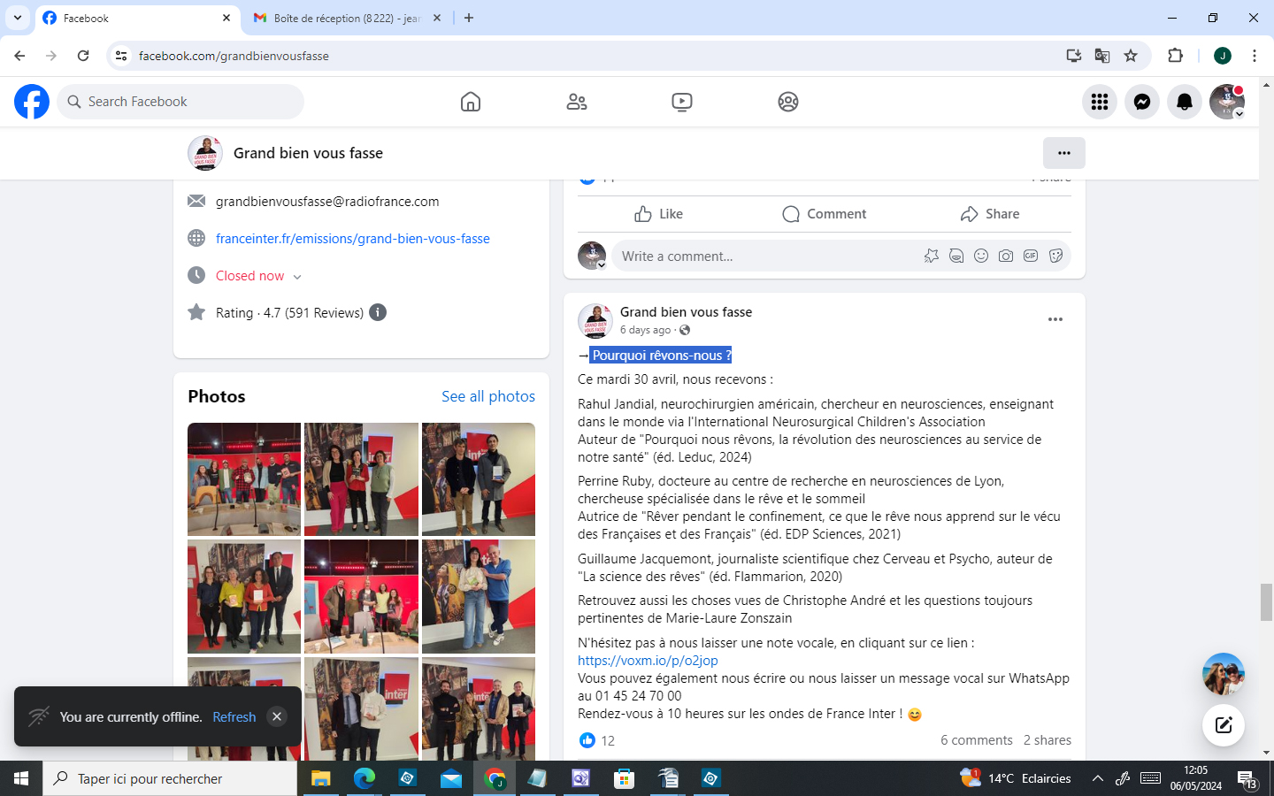This screenshot has width=1274, height=796.
Task: Click Refresh in offline notice
Action: point(234,717)
